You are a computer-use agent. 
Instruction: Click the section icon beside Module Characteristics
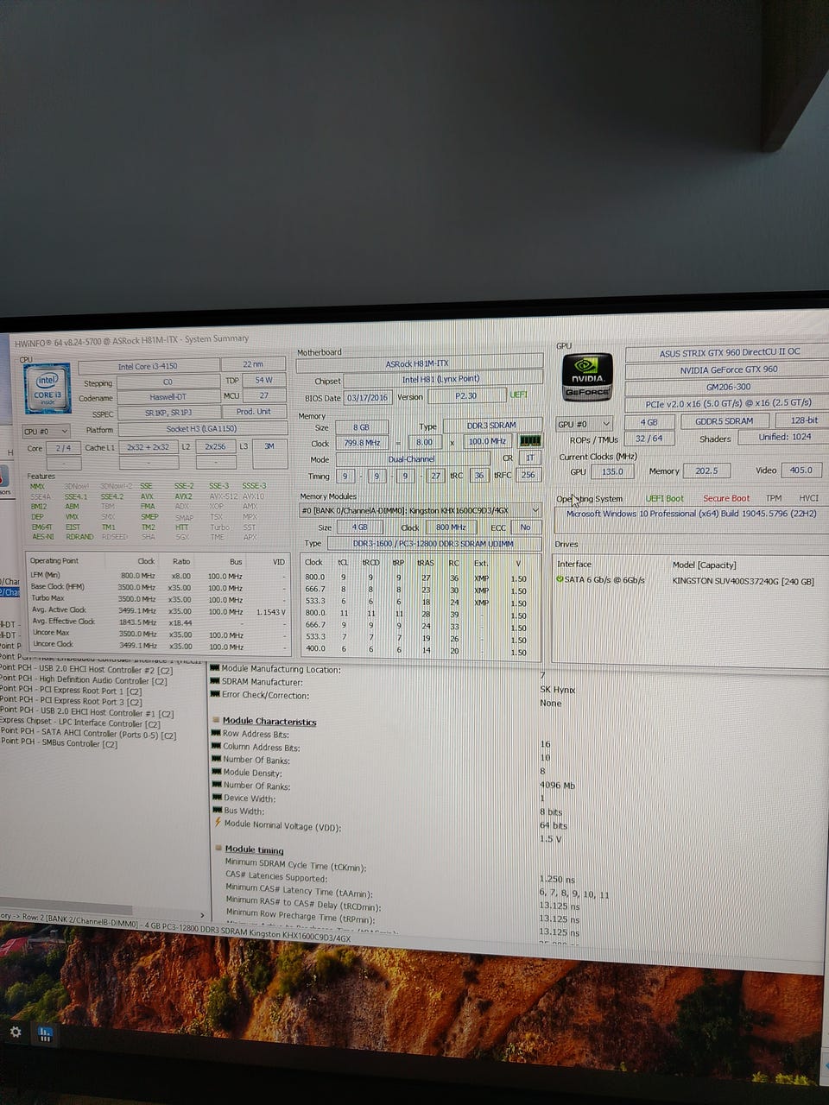tap(216, 720)
